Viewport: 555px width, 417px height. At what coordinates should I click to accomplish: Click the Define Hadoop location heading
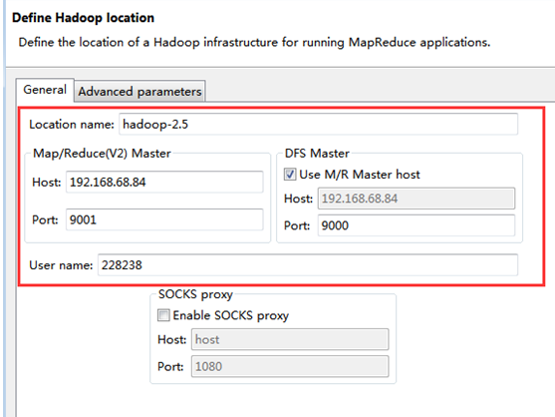click(x=83, y=18)
